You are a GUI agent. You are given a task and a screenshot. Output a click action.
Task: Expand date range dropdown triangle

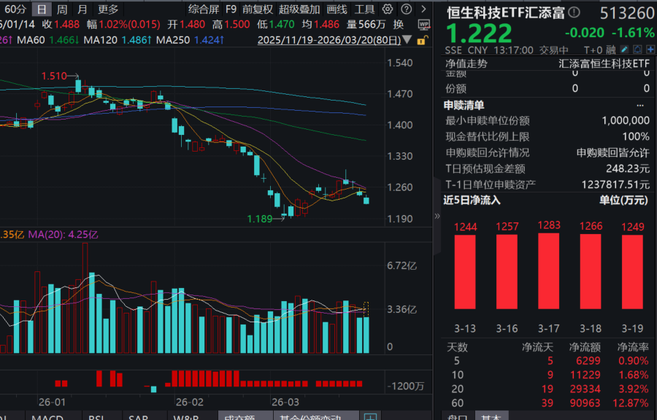pos(408,40)
